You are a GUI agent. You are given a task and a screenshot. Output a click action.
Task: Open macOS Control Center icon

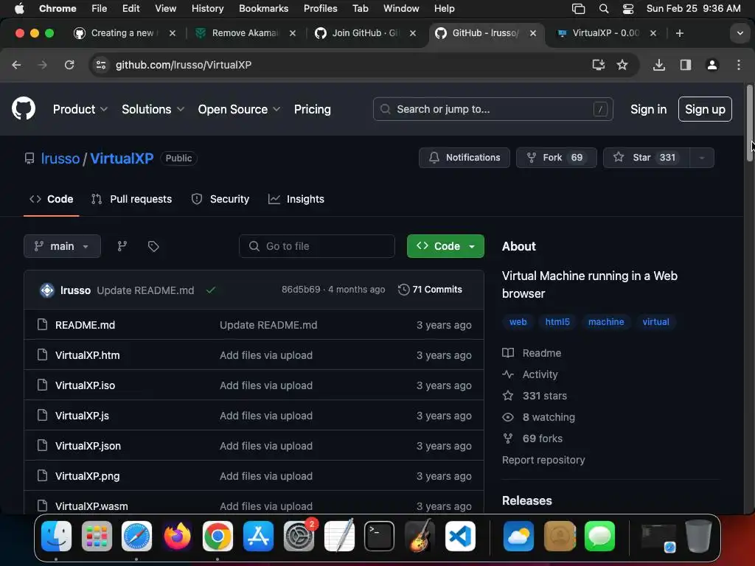point(628,9)
